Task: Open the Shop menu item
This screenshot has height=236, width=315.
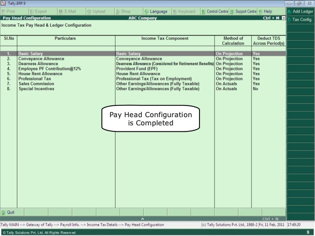Action: 124,11
